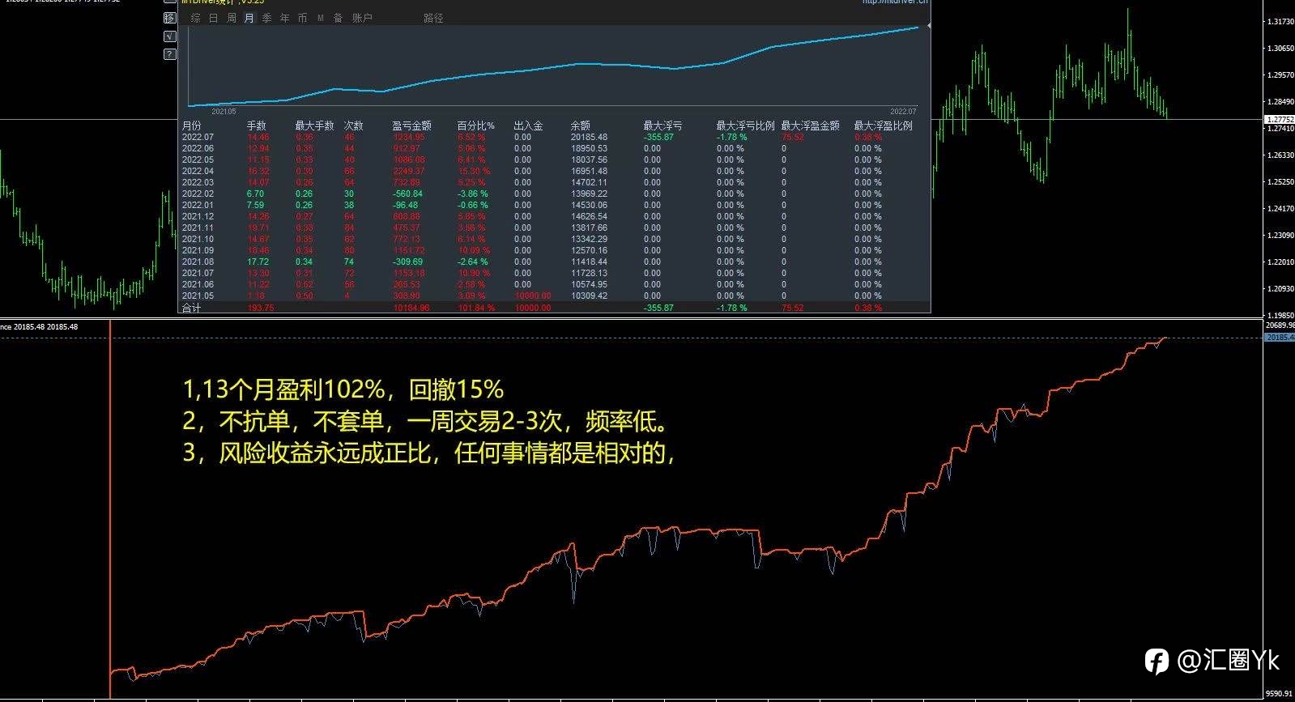Image resolution: width=1295 pixels, height=702 pixels.
Task: Click the 193.75 total lots value
Action: pyautogui.click(x=260, y=308)
